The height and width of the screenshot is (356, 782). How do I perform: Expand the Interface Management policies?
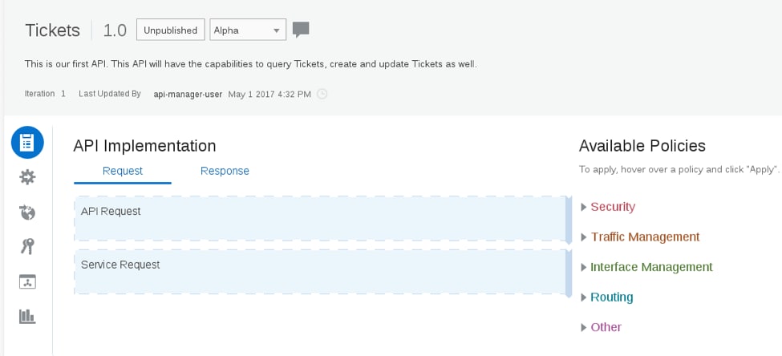(650, 267)
